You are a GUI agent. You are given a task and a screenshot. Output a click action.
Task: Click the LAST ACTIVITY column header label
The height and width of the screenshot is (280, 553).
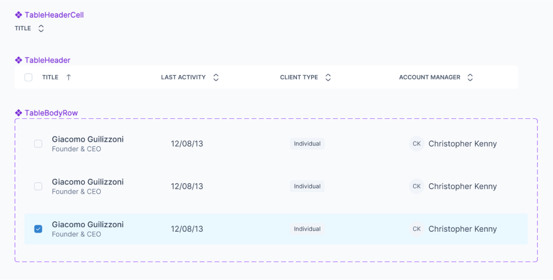tap(183, 77)
